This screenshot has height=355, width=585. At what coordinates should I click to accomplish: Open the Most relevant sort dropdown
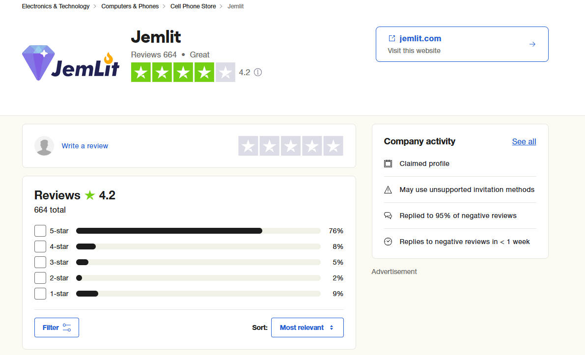tap(307, 328)
